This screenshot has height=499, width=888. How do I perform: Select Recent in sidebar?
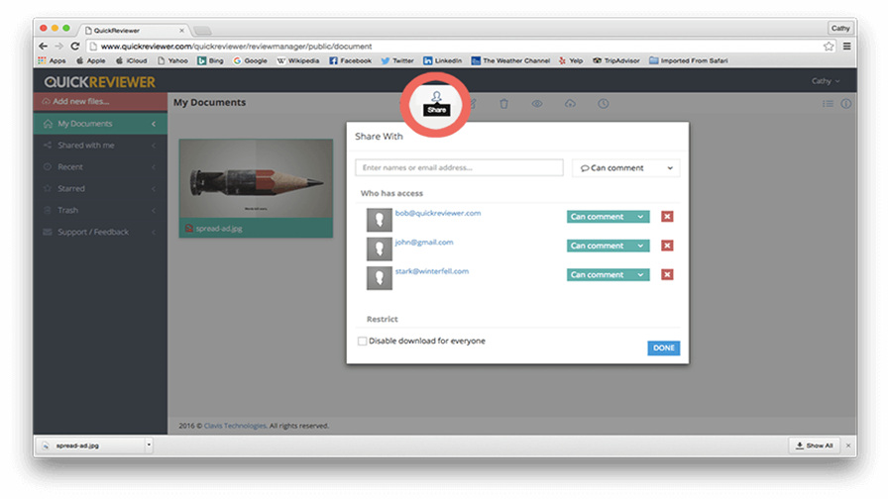pyautogui.click(x=100, y=167)
